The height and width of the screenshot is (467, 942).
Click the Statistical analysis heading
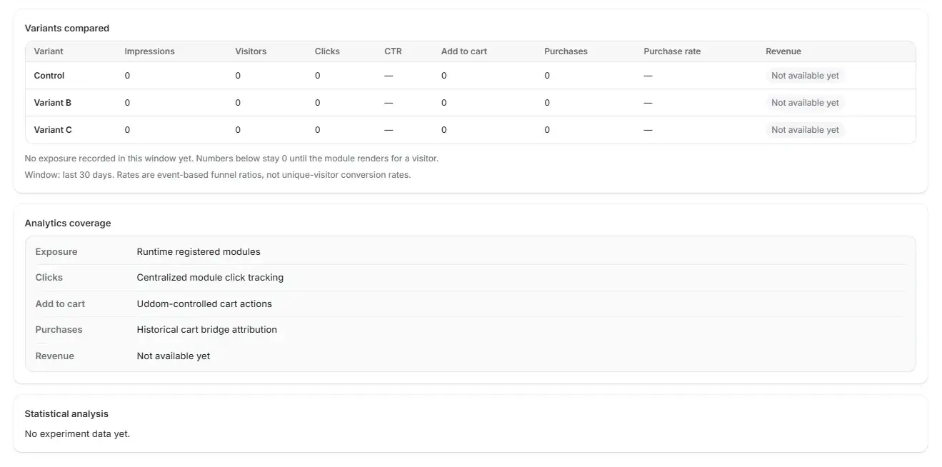(x=66, y=414)
